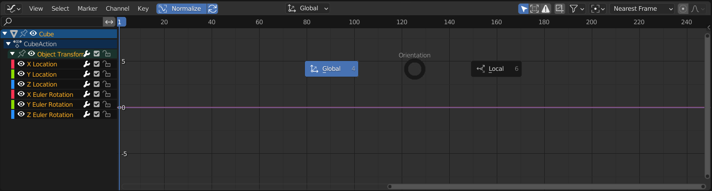712x191 pixels.
Task: Open Proportional Editing falloff curve dropdown
Action: [698, 9]
